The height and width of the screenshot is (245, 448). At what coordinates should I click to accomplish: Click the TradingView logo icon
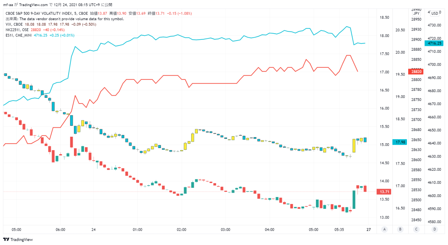[x=6, y=240]
